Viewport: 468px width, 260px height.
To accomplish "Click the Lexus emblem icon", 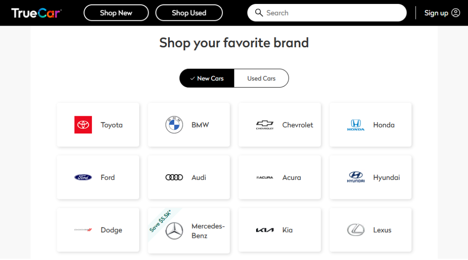I will point(356,230).
